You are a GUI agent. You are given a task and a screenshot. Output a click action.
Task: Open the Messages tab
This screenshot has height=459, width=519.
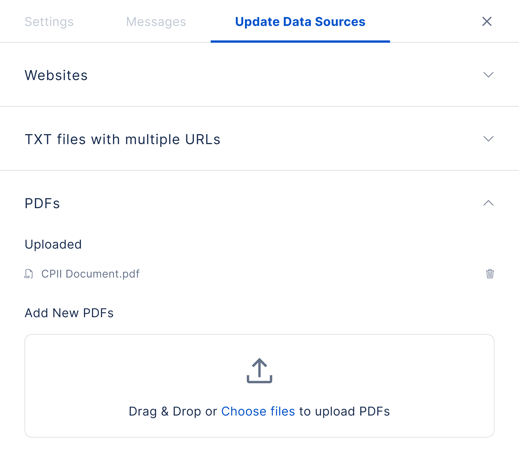[156, 22]
